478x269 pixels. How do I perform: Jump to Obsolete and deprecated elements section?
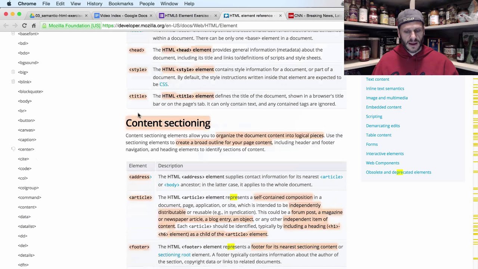[398, 172]
